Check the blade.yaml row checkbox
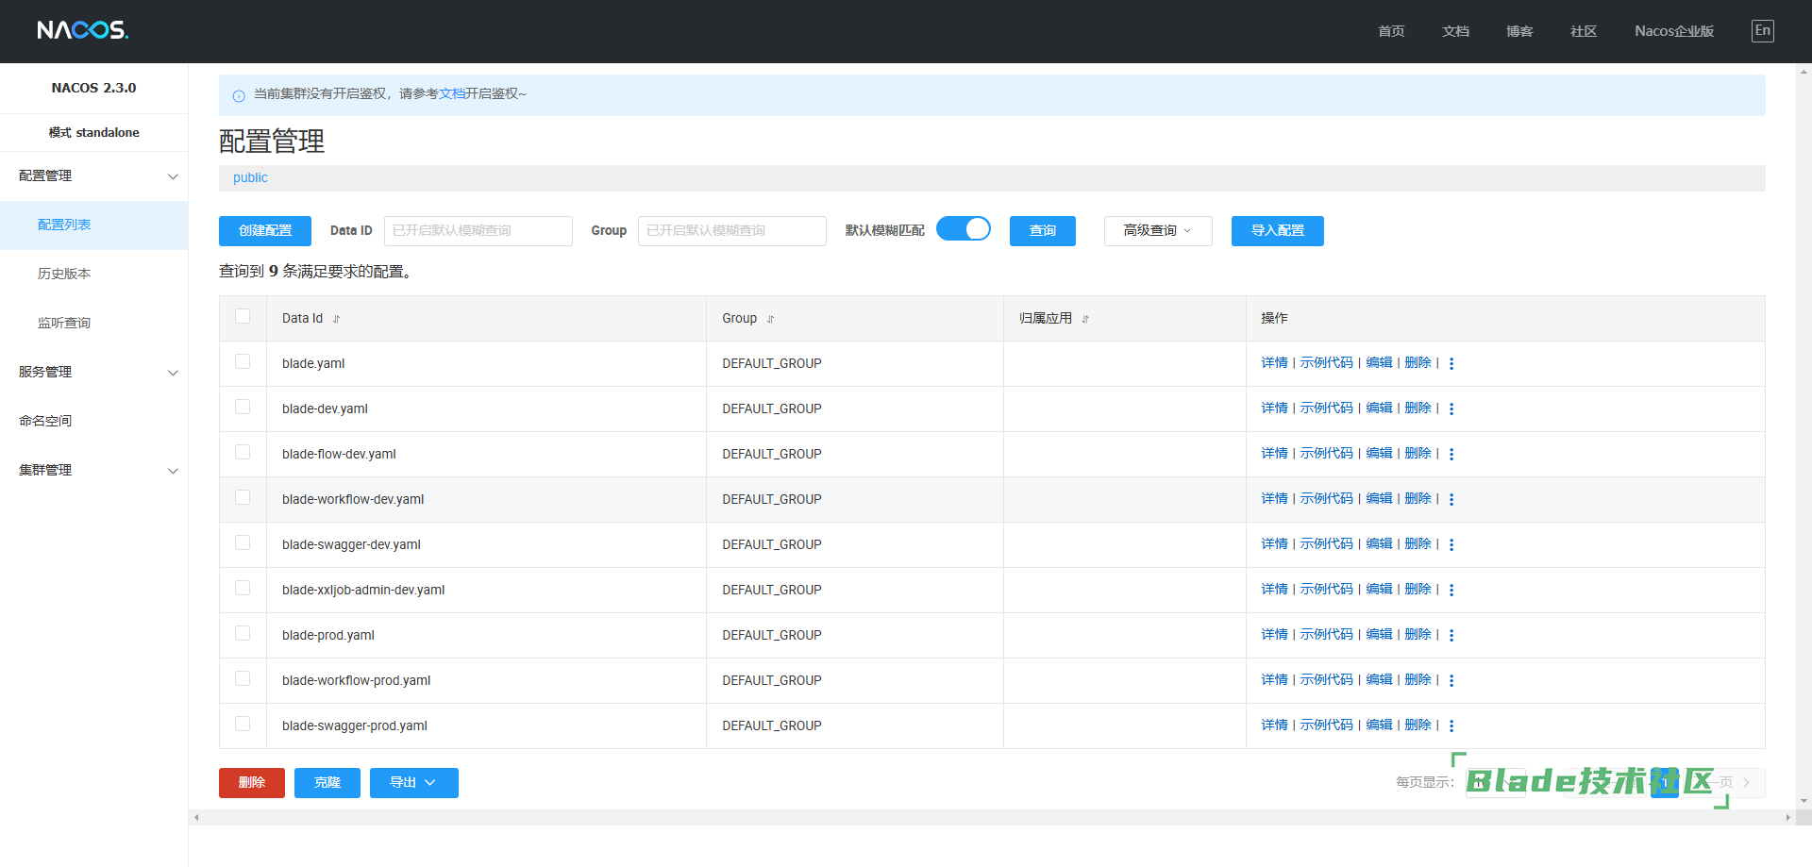The height and width of the screenshot is (867, 1812). (x=243, y=361)
